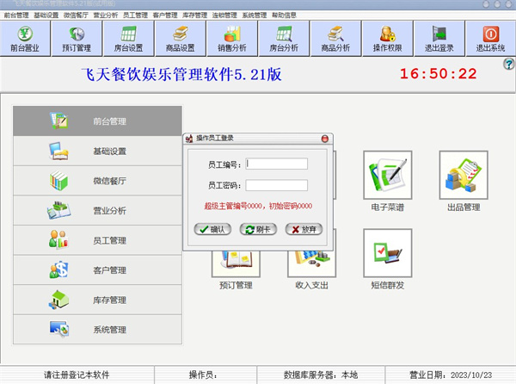Open 前台管理 menu in menu bar
This screenshot has width=516, height=384.
pos(16,15)
